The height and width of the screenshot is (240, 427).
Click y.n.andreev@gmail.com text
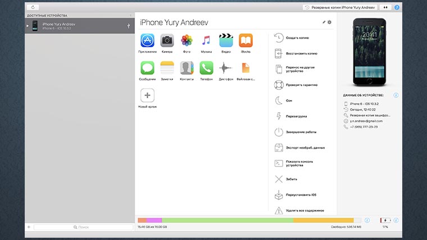coord(366,121)
